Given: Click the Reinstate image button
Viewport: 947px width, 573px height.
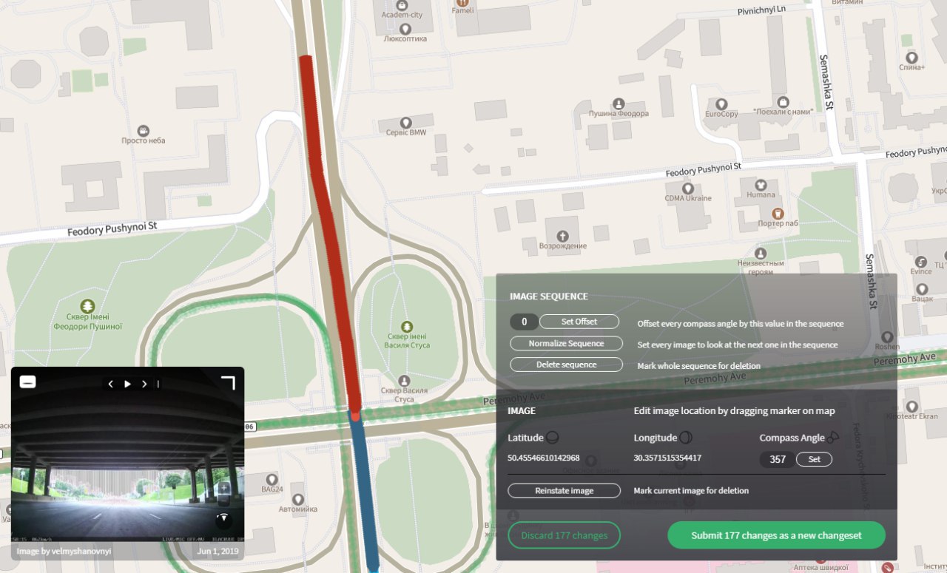Looking at the screenshot, I should 565,490.
